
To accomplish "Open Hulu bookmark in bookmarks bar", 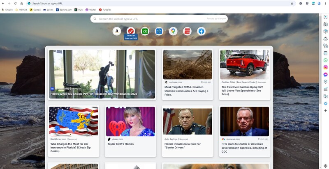I will (78, 9).
